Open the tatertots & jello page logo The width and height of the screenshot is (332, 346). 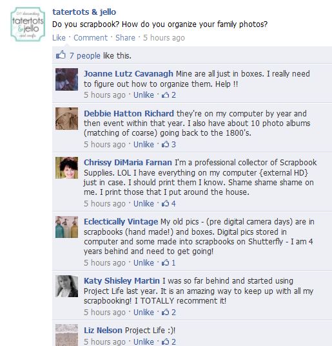tap(28, 24)
